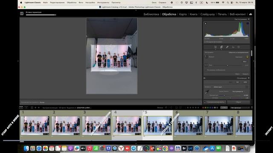Toggle the sync auto-sync switch beside Синхронизировать
273x153 pixels.
[x=205, y=102]
